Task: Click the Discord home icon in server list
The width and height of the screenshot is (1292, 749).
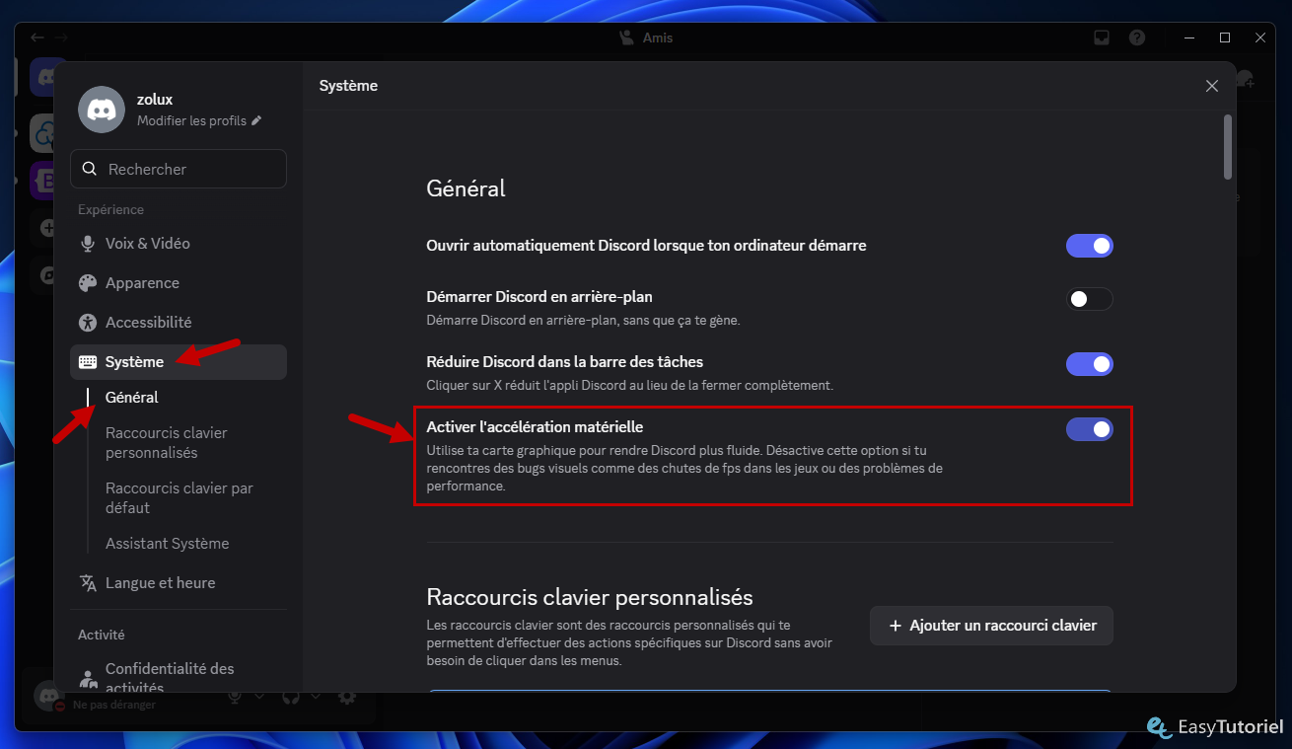Action: (43, 77)
